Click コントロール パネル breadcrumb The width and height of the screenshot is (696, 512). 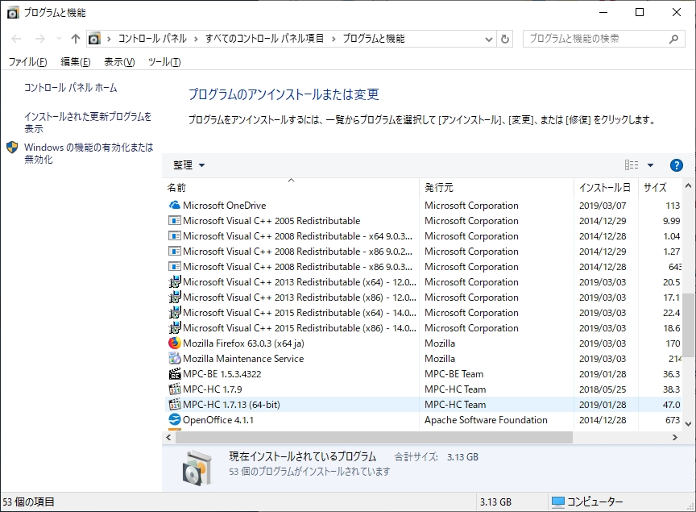[152, 39]
